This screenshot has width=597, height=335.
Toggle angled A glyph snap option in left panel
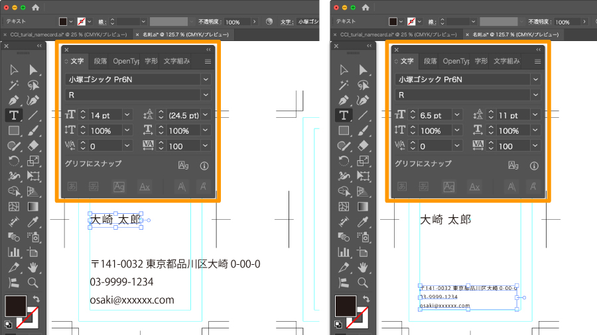tap(182, 187)
